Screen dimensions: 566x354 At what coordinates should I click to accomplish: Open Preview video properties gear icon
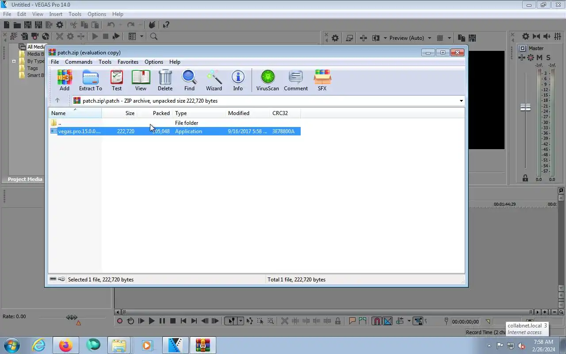click(335, 38)
